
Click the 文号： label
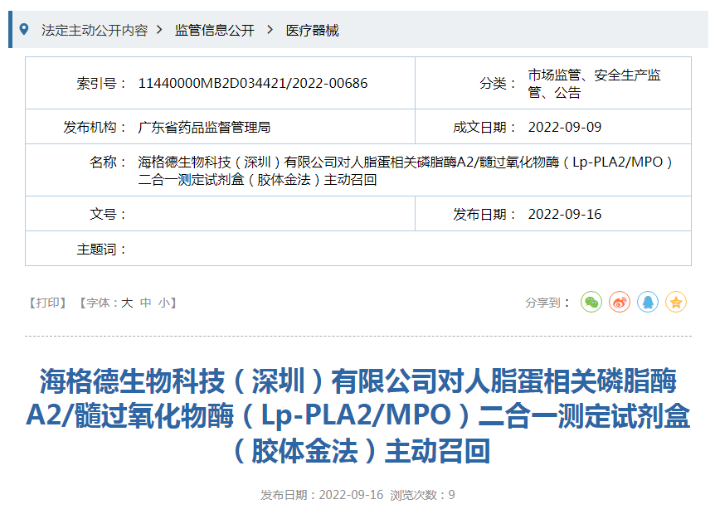pos(109,214)
